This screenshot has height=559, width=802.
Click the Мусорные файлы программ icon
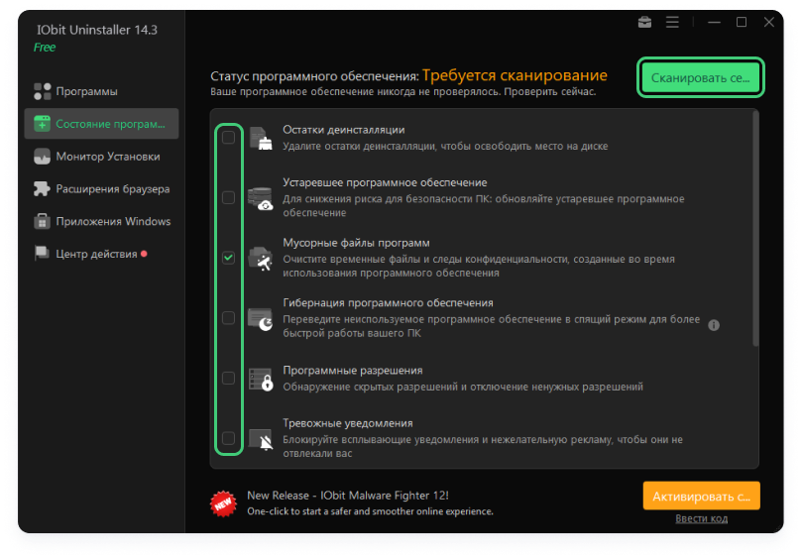pyautogui.click(x=261, y=259)
